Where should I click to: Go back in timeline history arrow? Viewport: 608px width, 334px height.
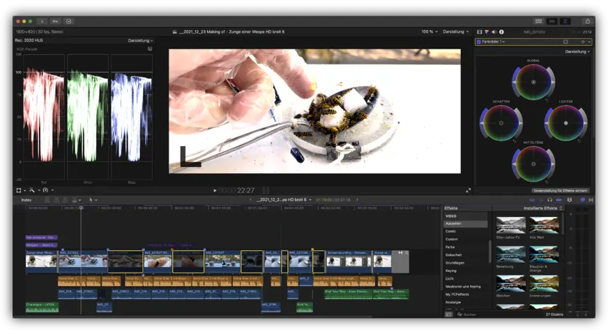click(x=250, y=200)
